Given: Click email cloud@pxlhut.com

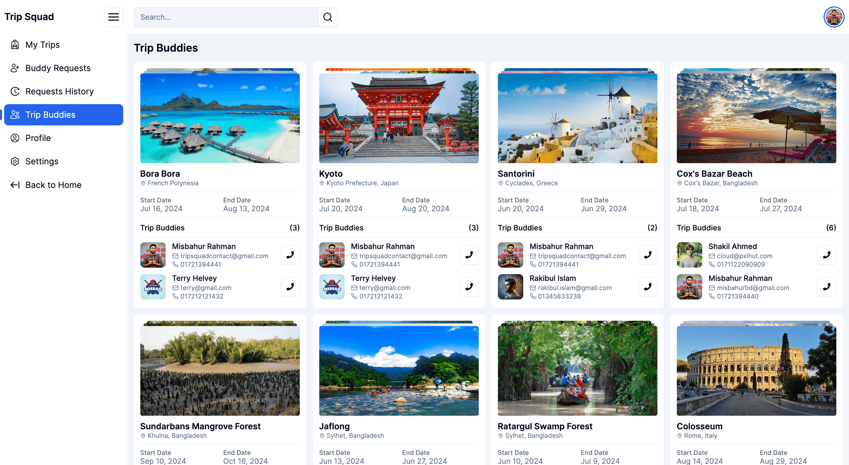Looking at the screenshot, I should click(x=745, y=256).
